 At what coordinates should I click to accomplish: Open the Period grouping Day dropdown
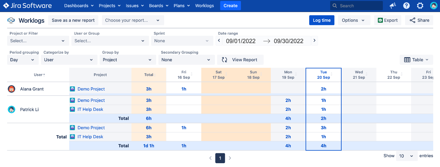[x=23, y=60]
